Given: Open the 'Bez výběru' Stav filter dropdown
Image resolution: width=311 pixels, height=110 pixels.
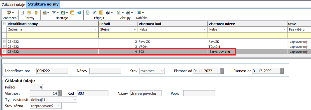Looking at the screenshot, I should coord(299,29).
